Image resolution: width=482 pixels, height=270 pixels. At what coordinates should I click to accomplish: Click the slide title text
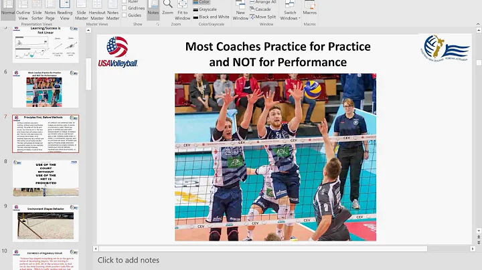pyautogui.click(x=278, y=54)
